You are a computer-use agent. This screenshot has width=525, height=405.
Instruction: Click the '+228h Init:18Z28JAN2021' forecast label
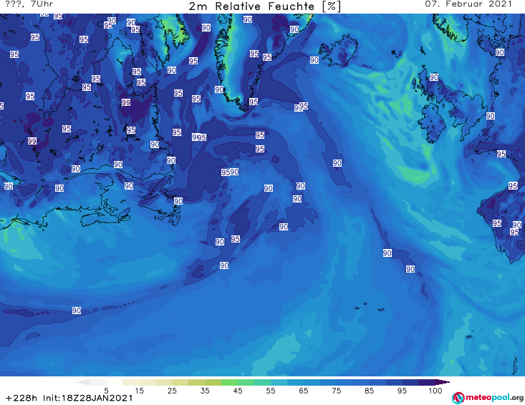pyautogui.click(x=69, y=398)
